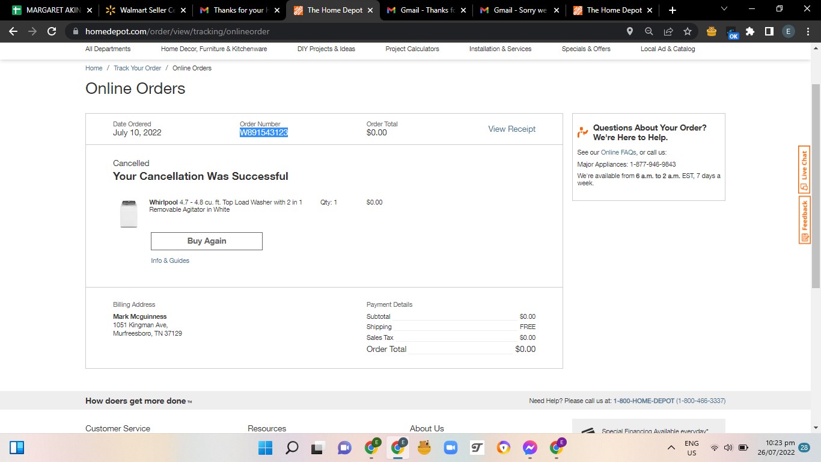The width and height of the screenshot is (821, 462).
Task: Click the location pin icon in address bar
Action: [630, 31]
